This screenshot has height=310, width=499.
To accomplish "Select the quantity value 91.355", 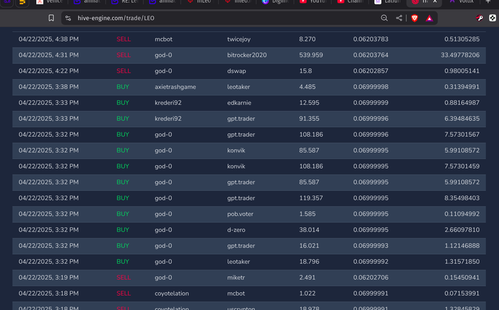I will click(x=309, y=119).
